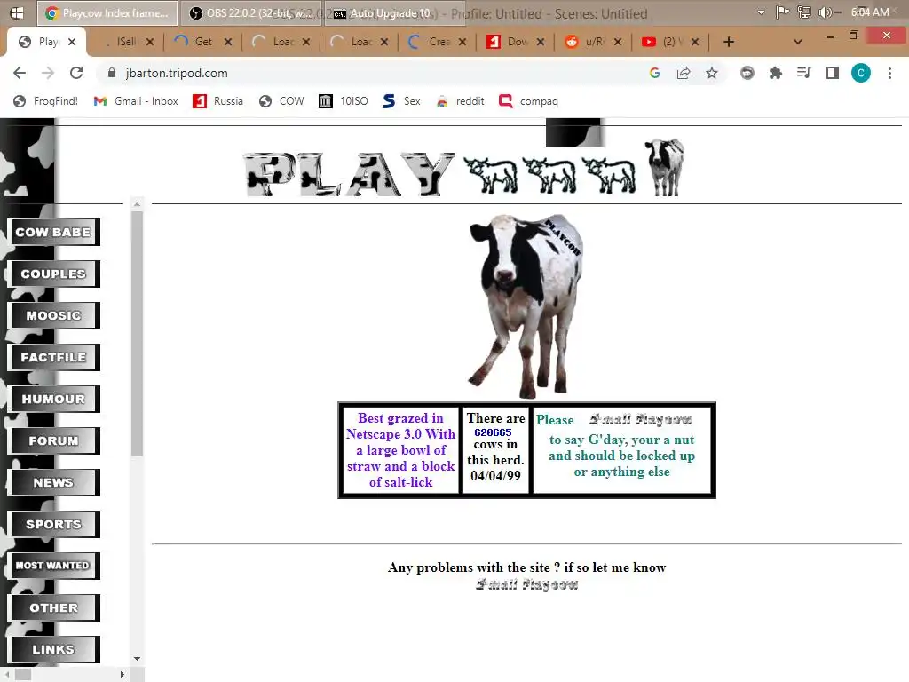Open the network tray icon
The image size is (909, 682).
point(804,12)
